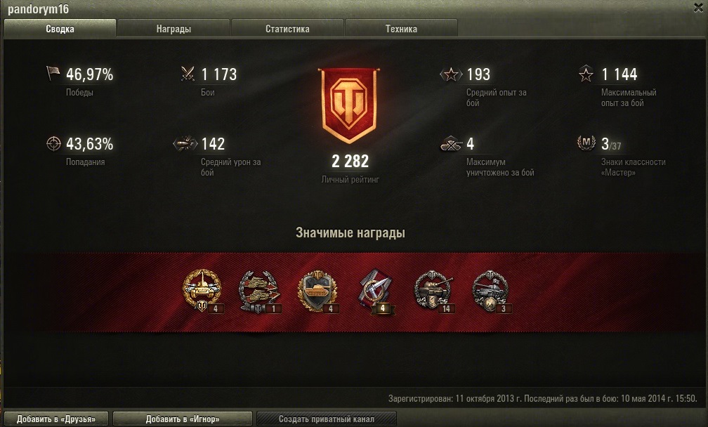This screenshot has height=427, width=708.
Task: Click the crossed swords battles icon
Action: (188, 74)
